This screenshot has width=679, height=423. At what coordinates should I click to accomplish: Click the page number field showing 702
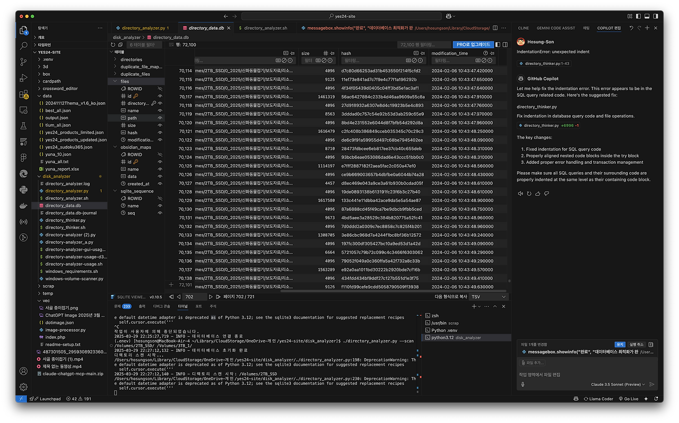pyautogui.click(x=194, y=297)
